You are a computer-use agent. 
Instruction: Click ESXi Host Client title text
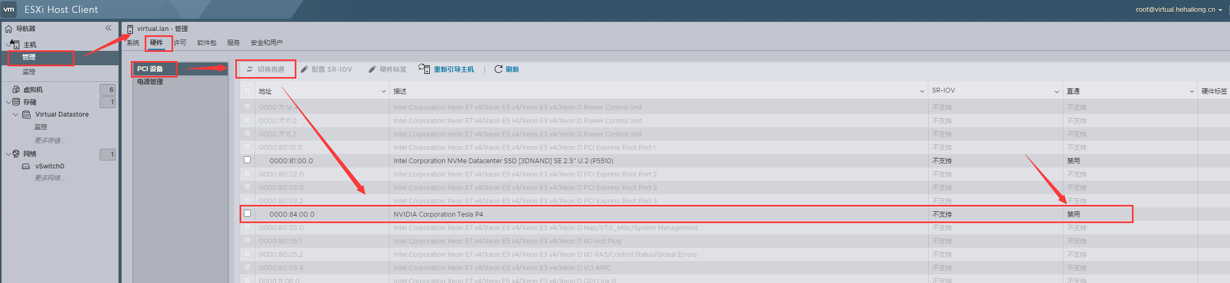[x=61, y=10]
